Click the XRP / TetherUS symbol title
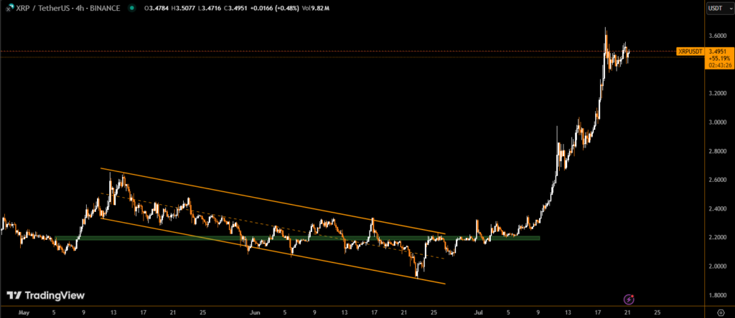Screen dimensions: 735x318 pyautogui.click(x=67, y=9)
